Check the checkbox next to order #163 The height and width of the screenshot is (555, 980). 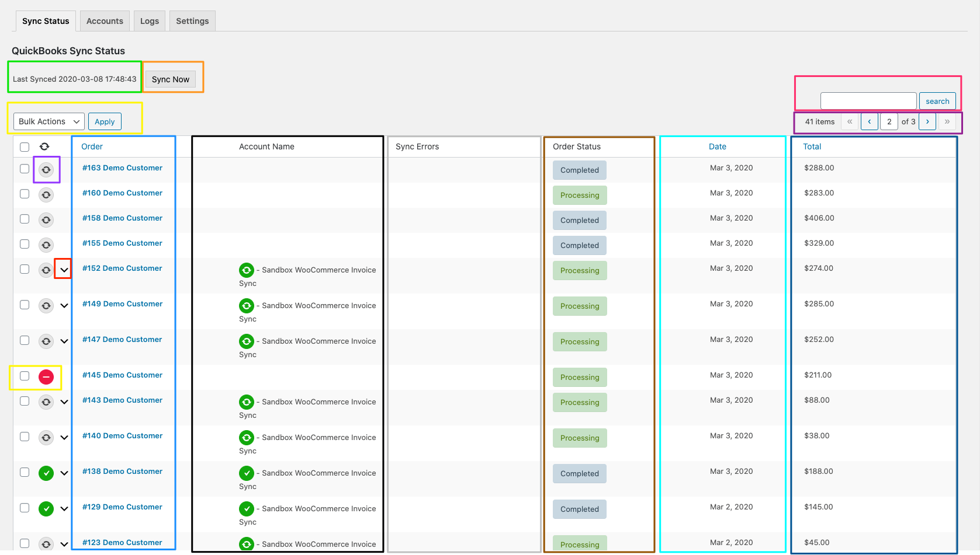[x=24, y=169]
